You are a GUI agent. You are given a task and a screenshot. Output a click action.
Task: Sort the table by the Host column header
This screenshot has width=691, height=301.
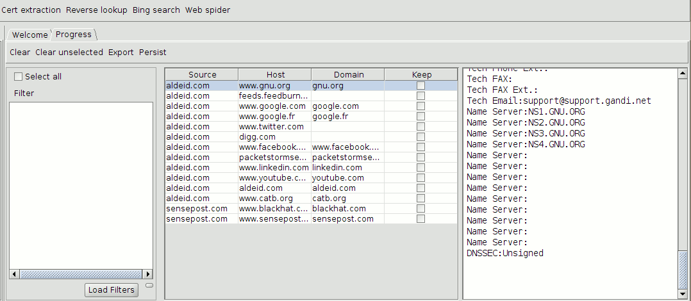tap(275, 75)
